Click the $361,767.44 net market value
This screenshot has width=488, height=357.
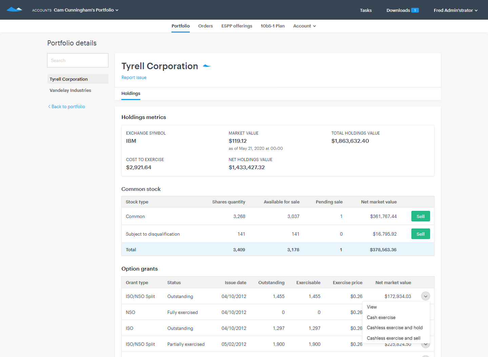(x=383, y=216)
